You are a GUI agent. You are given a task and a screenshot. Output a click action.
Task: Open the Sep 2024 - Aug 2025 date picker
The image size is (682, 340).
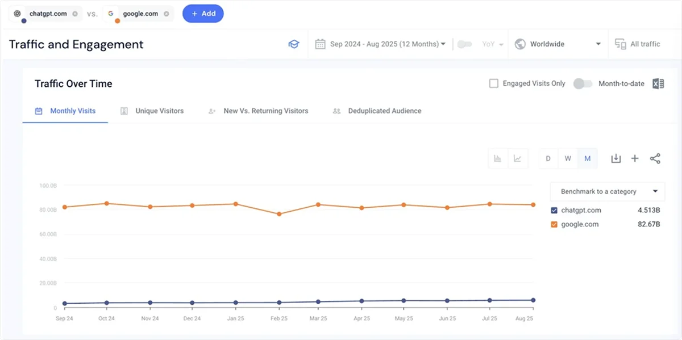[381, 44]
